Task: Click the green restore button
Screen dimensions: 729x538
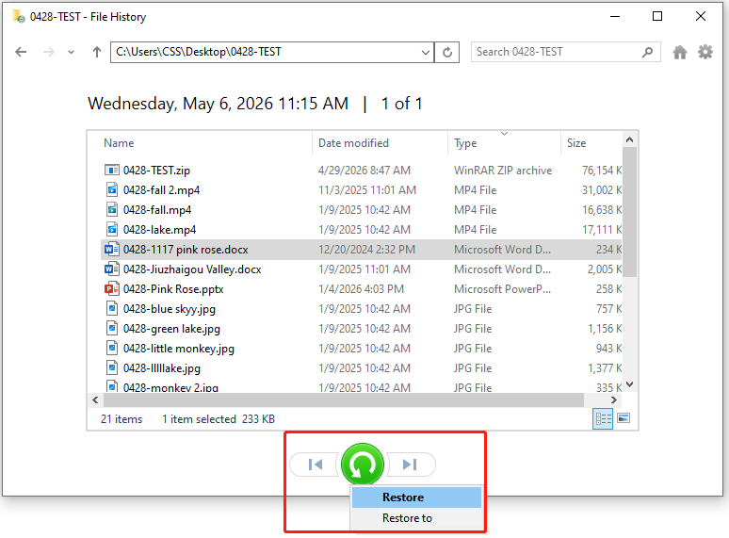Action: click(363, 465)
